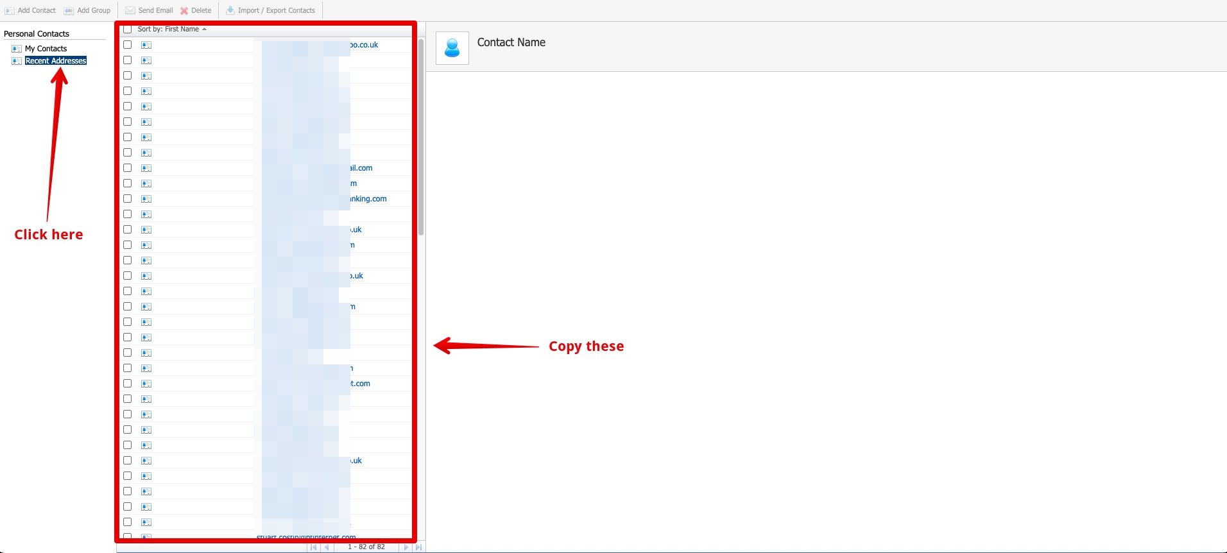Click the contact card icon in the first row

pyautogui.click(x=146, y=45)
